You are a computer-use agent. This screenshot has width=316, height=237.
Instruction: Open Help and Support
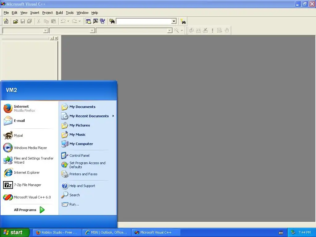pos(88,186)
